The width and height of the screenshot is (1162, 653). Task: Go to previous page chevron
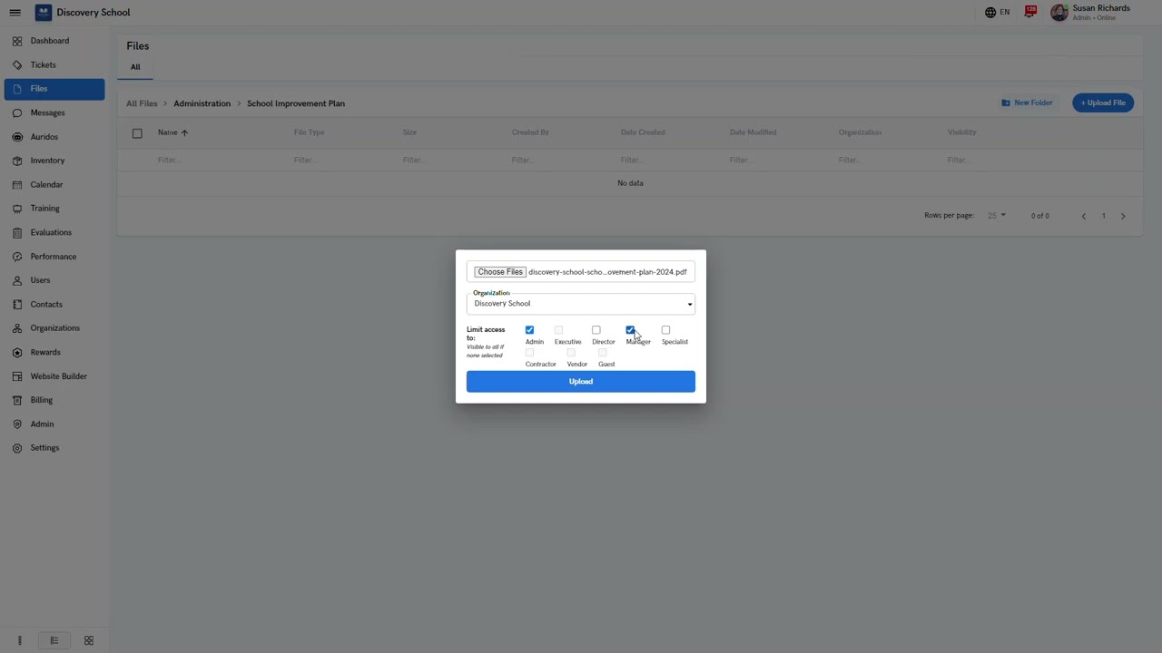point(1083,216)
